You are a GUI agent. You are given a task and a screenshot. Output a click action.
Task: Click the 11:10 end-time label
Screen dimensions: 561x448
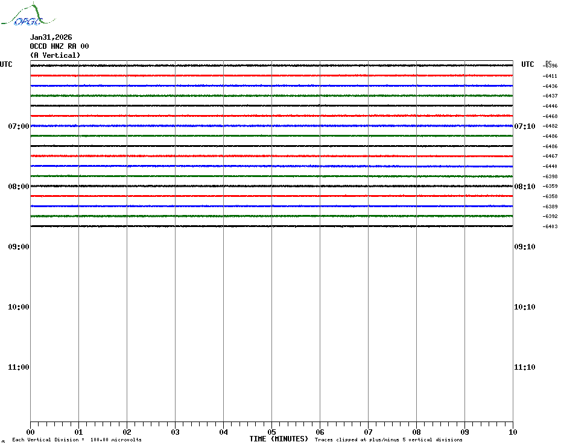pos(525,367)
